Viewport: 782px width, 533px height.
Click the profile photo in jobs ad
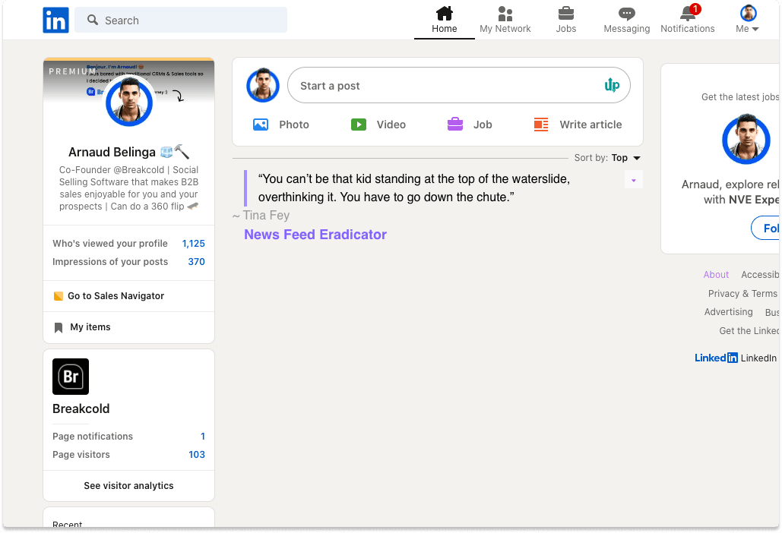click(x=746, y=140)
